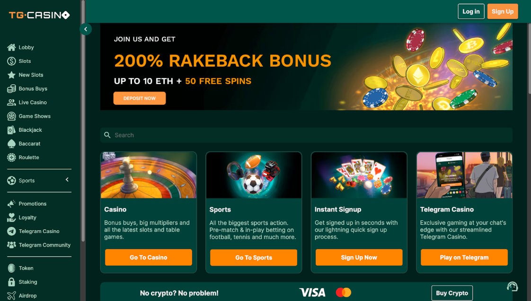Select Promotions in the sidebar menu
This screenshot has height=301, width=531.
click(32, 204)
